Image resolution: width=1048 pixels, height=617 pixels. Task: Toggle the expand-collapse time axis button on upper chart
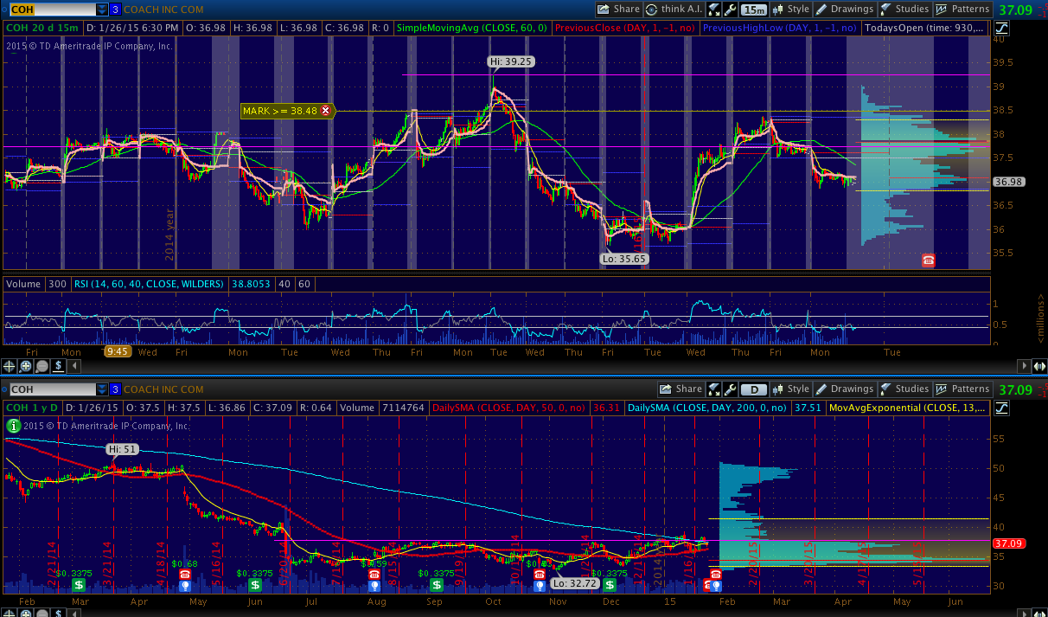1039,366
